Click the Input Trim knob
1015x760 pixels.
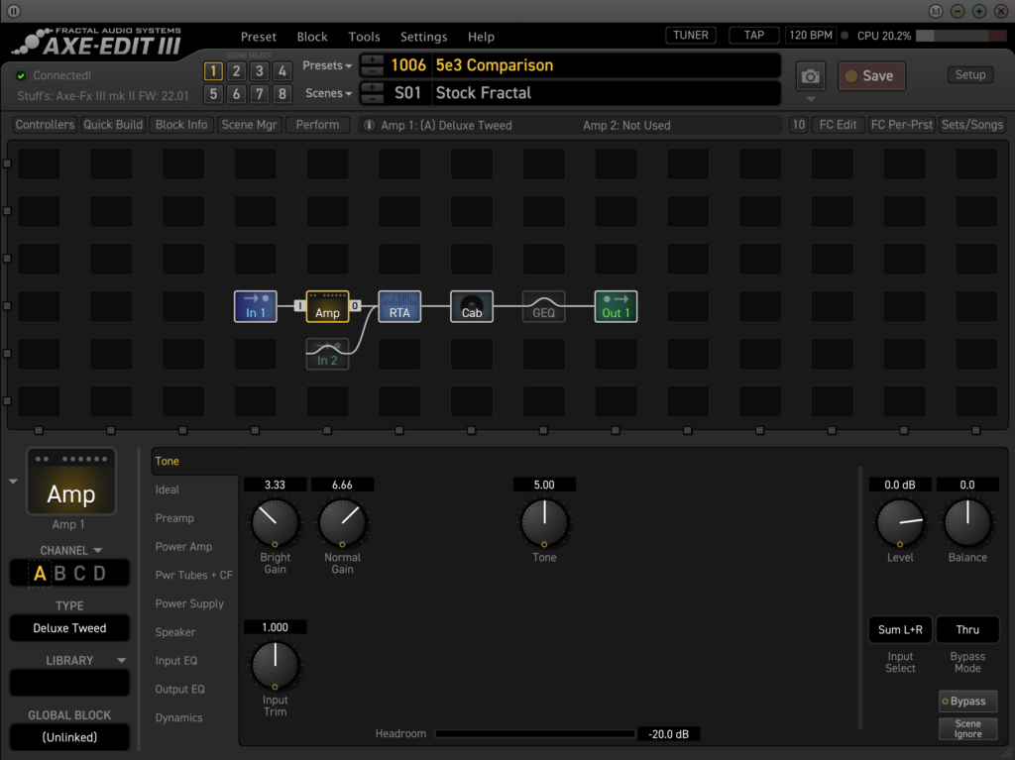click(276, 665)
